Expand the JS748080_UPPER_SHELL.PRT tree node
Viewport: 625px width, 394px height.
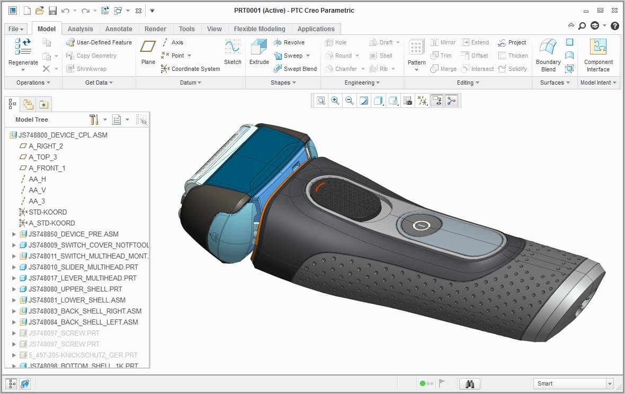(x=14, y=289)
